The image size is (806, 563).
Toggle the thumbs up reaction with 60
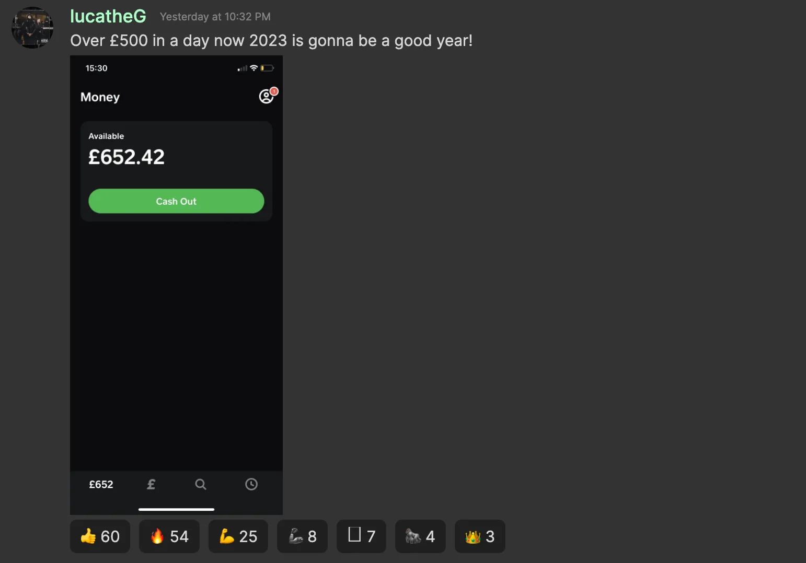100,536
